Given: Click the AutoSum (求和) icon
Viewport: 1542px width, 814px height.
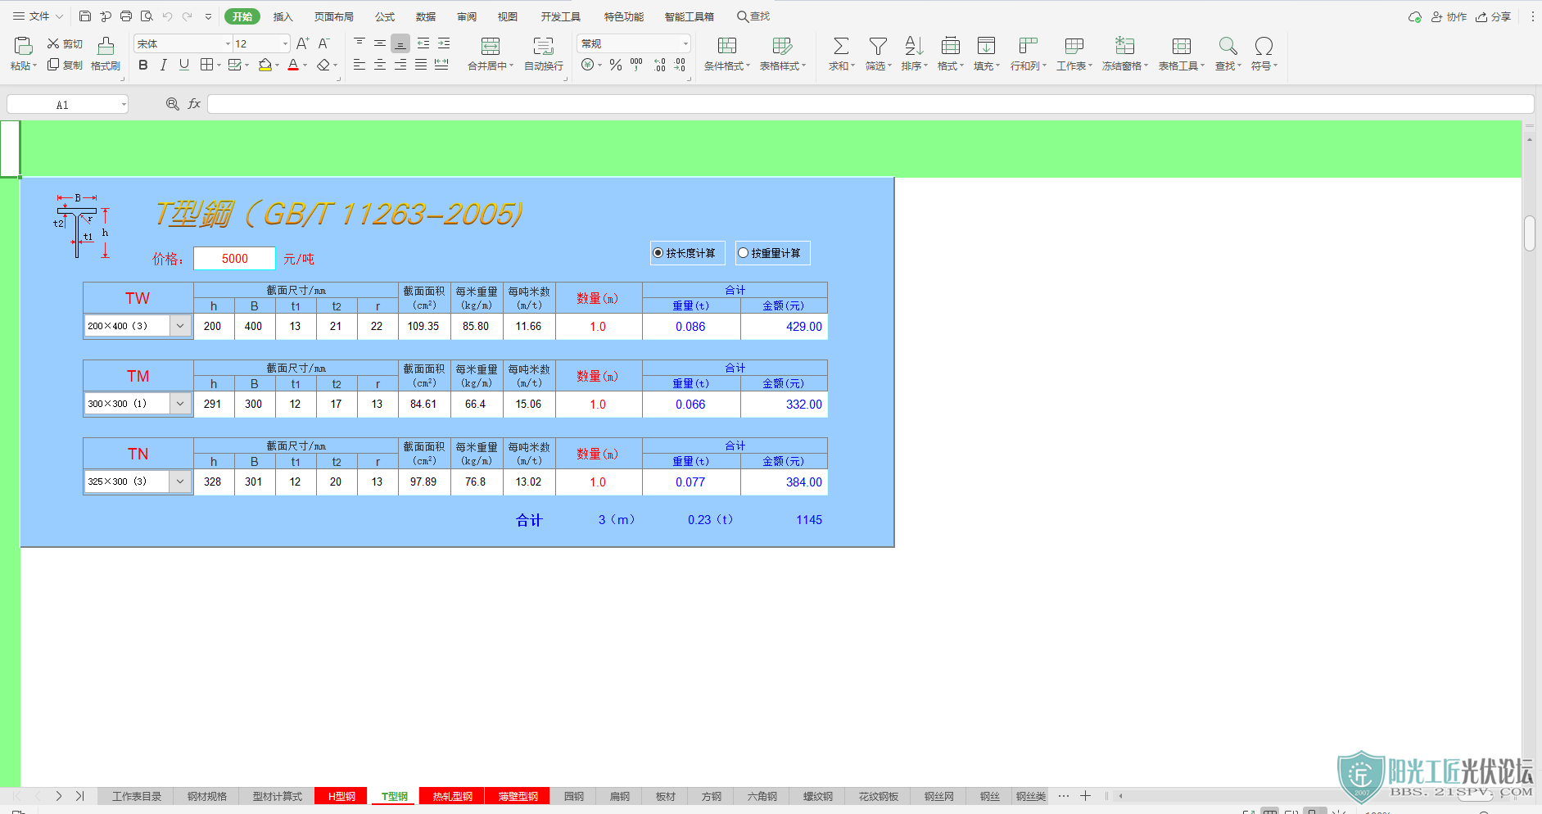Looking at the screenshot, I should coord(841,46).
